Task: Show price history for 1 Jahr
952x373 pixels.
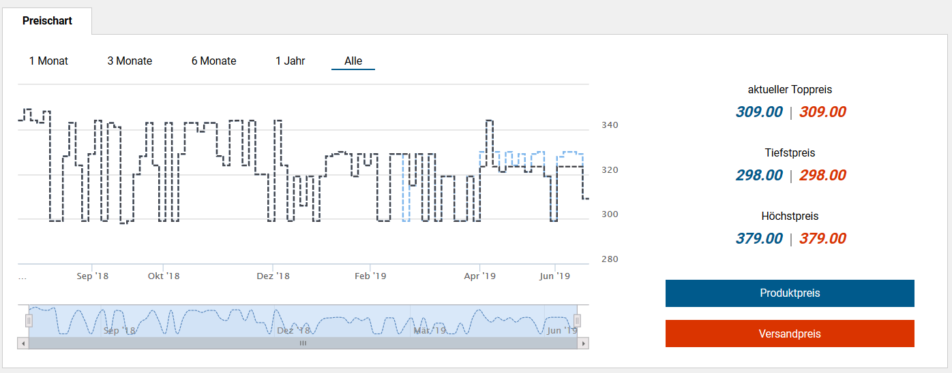Action: click(x=290, y=61)
